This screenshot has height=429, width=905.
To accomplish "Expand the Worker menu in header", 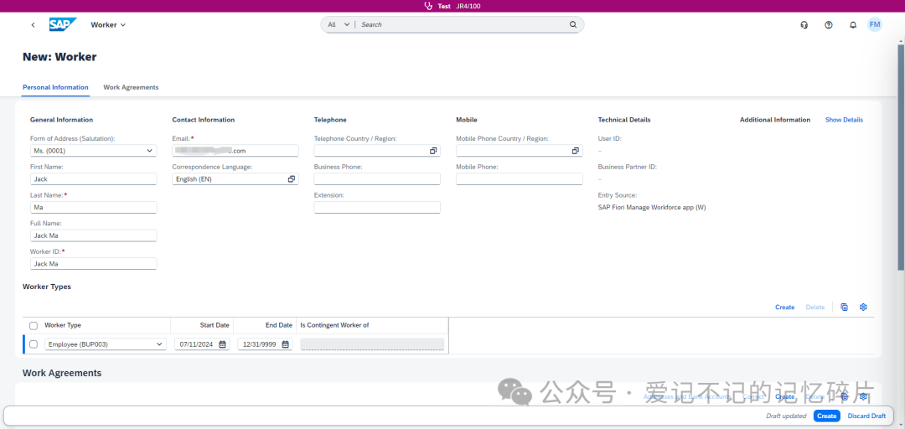I will (x=108, y=25).
